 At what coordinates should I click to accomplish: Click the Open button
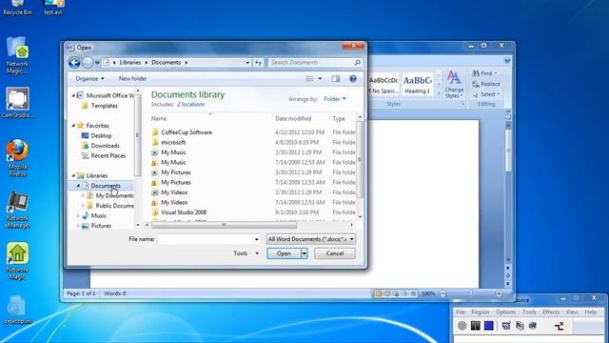click(284, 253)
